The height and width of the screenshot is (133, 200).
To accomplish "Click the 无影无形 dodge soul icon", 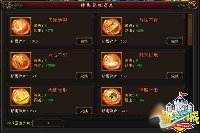I will (21, 96).
